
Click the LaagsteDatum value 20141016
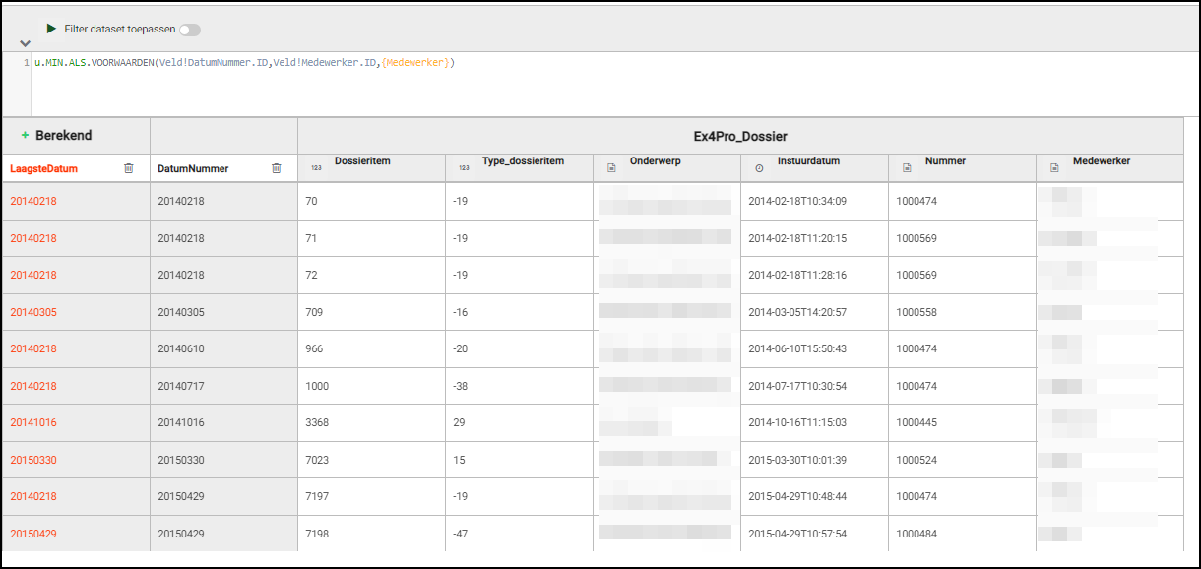click(33, 423)
